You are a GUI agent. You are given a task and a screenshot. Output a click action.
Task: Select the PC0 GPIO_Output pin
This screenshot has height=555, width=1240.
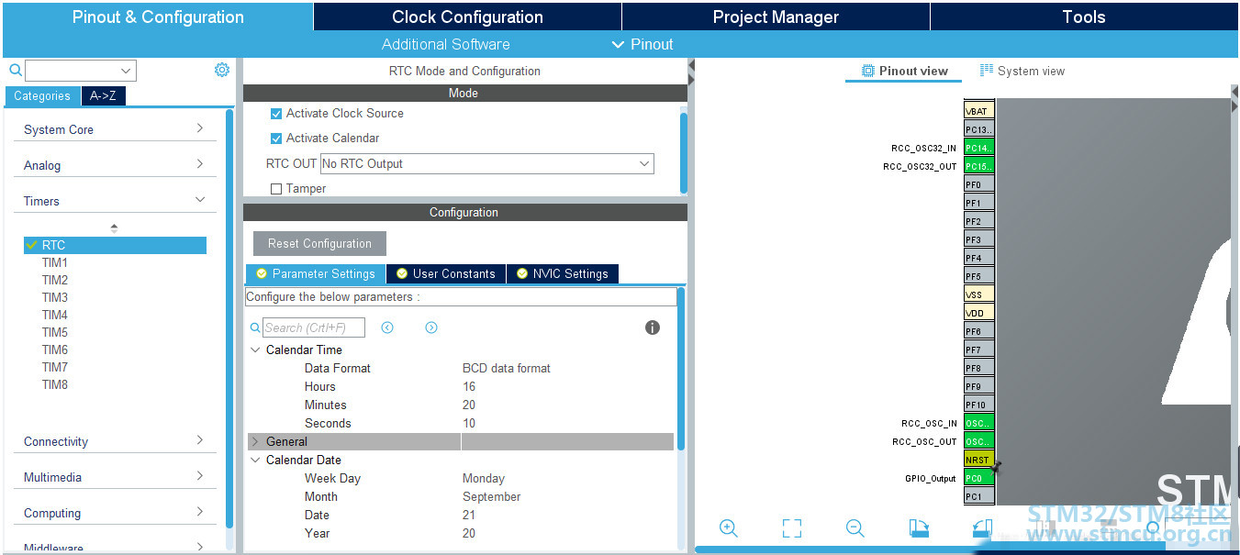click(979, 478)
